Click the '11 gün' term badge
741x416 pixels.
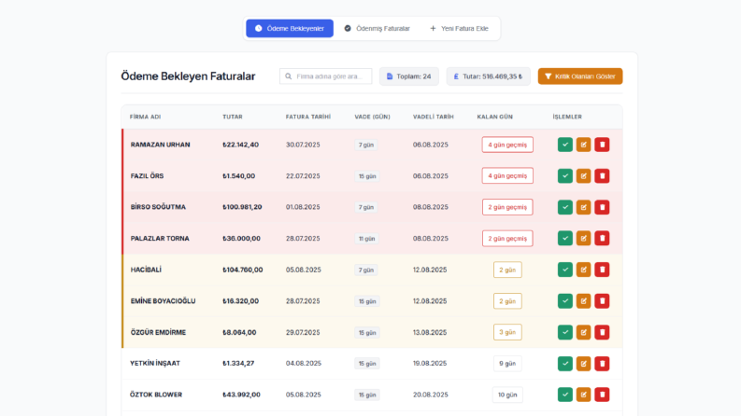366,239
